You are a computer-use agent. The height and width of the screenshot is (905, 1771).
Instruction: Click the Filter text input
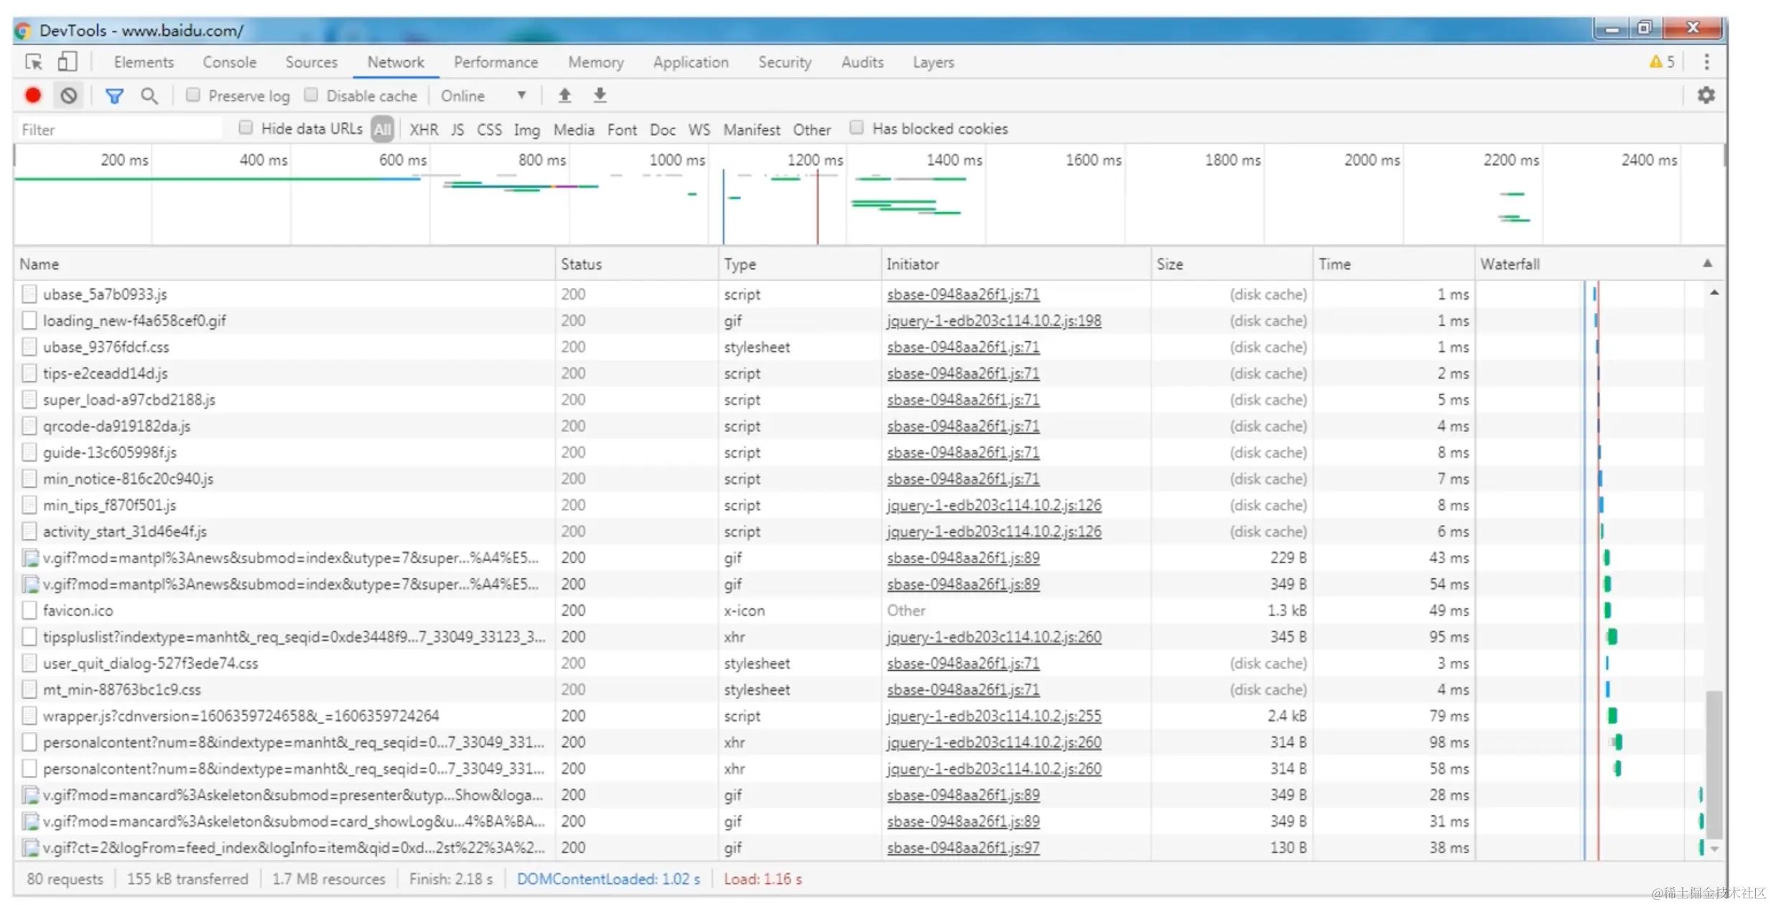coord(118,129)
